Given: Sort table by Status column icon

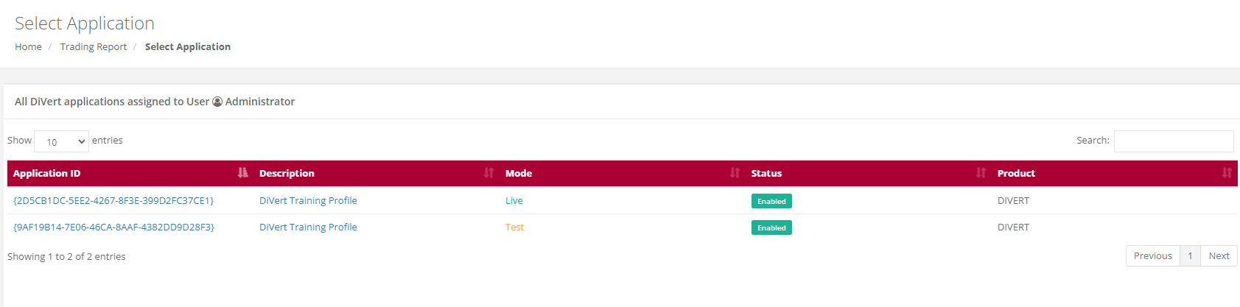Looking at the screenshot, I should [981, 173].
